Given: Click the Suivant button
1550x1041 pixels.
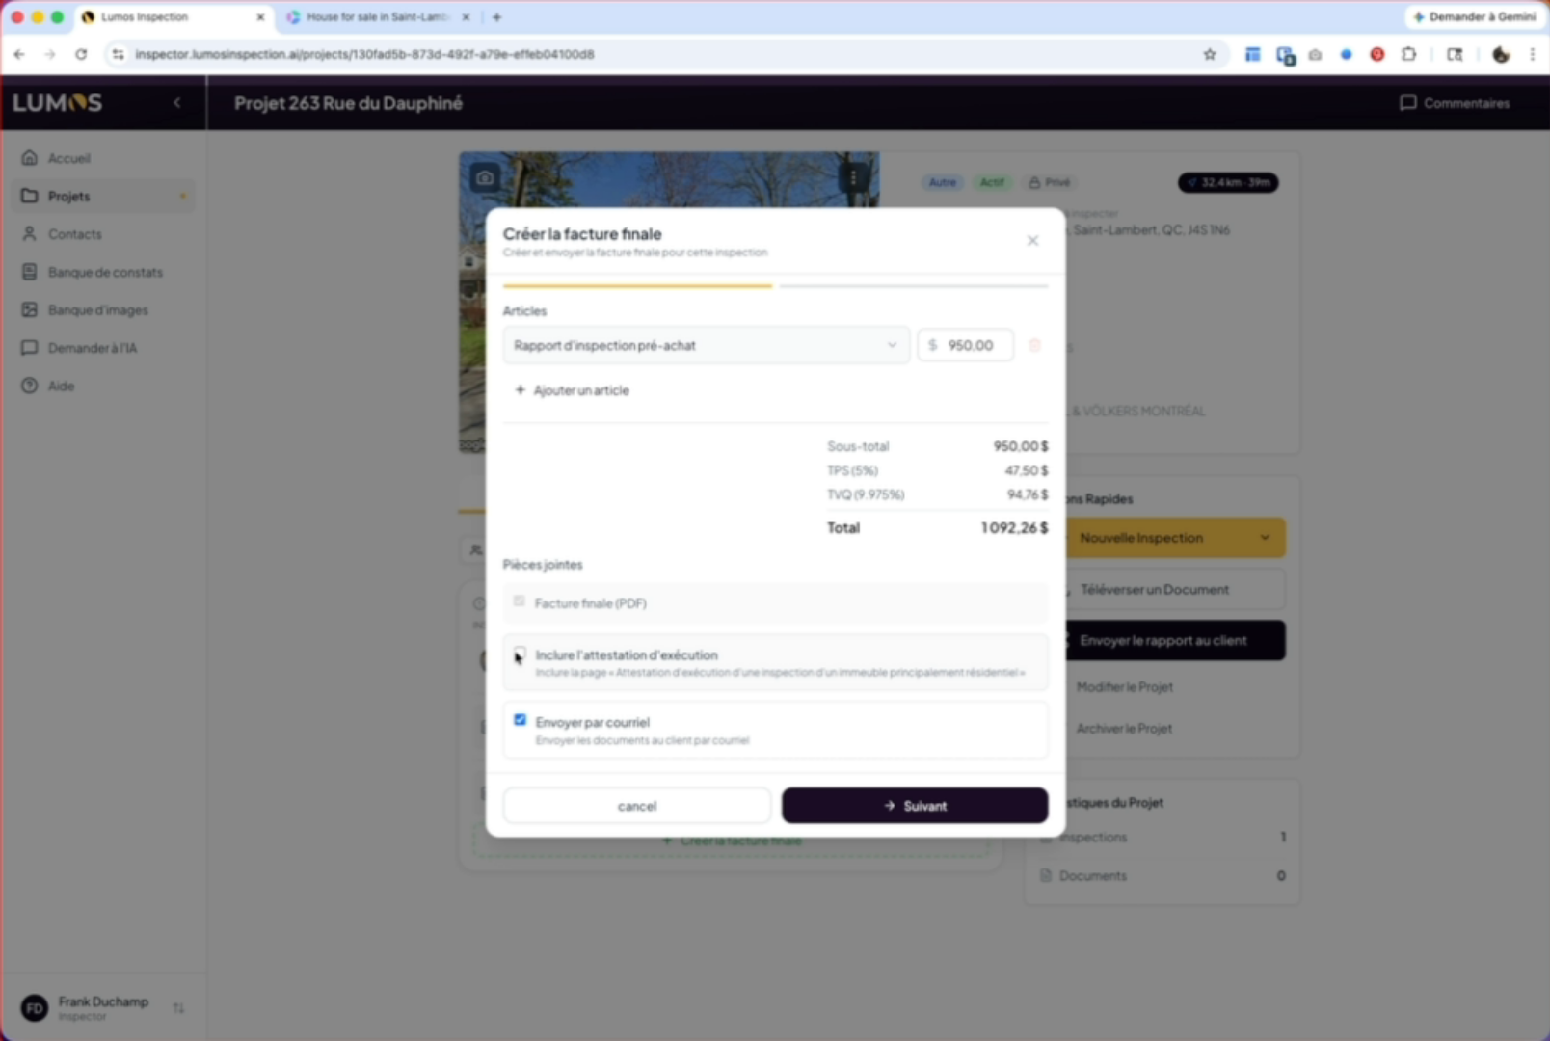Looking at the screenshot, I should (915, 805).
